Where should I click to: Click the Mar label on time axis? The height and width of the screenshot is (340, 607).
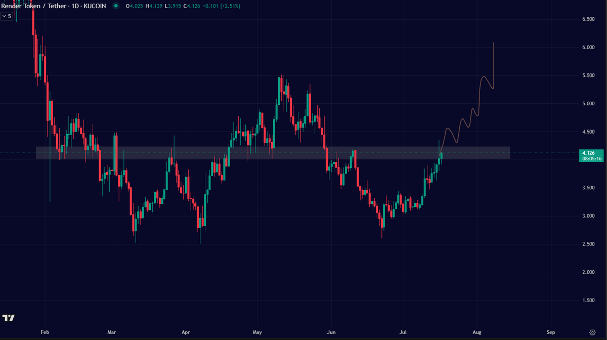point(112,332)
